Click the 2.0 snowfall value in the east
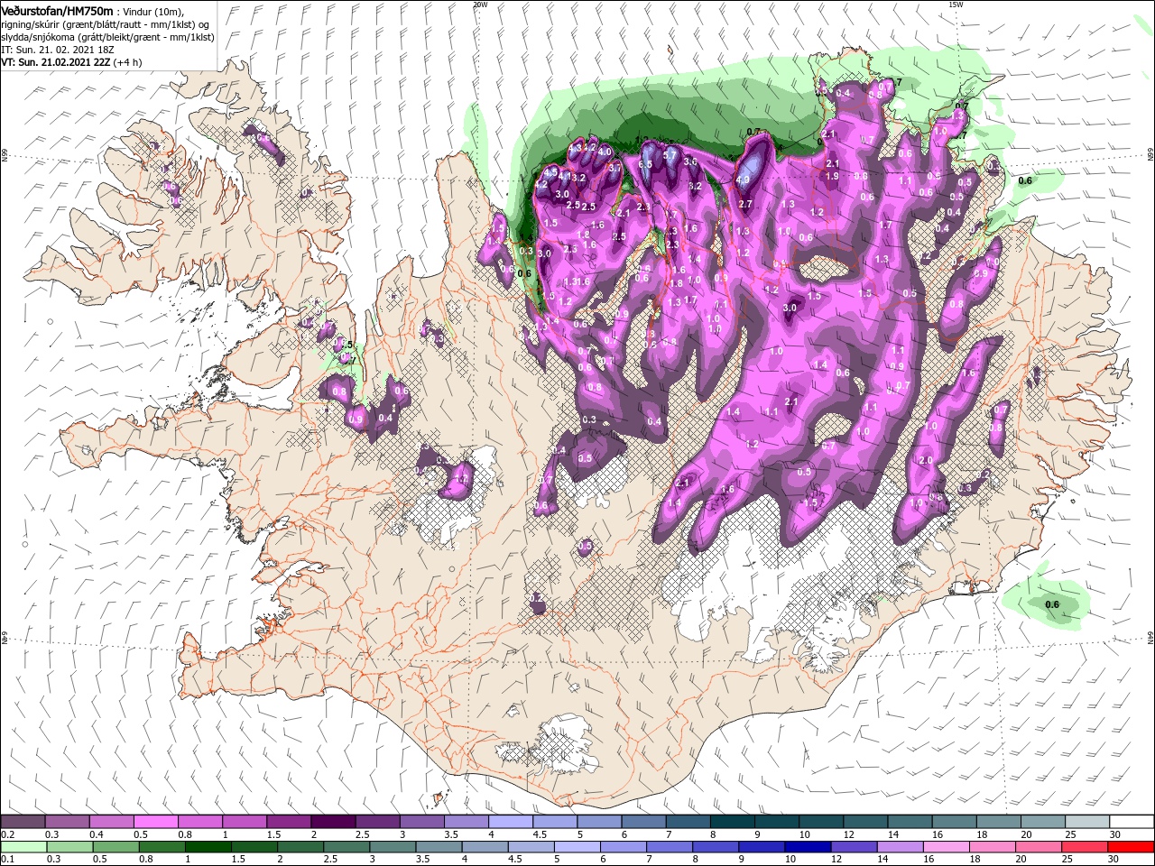 click(x=925, y=460)
